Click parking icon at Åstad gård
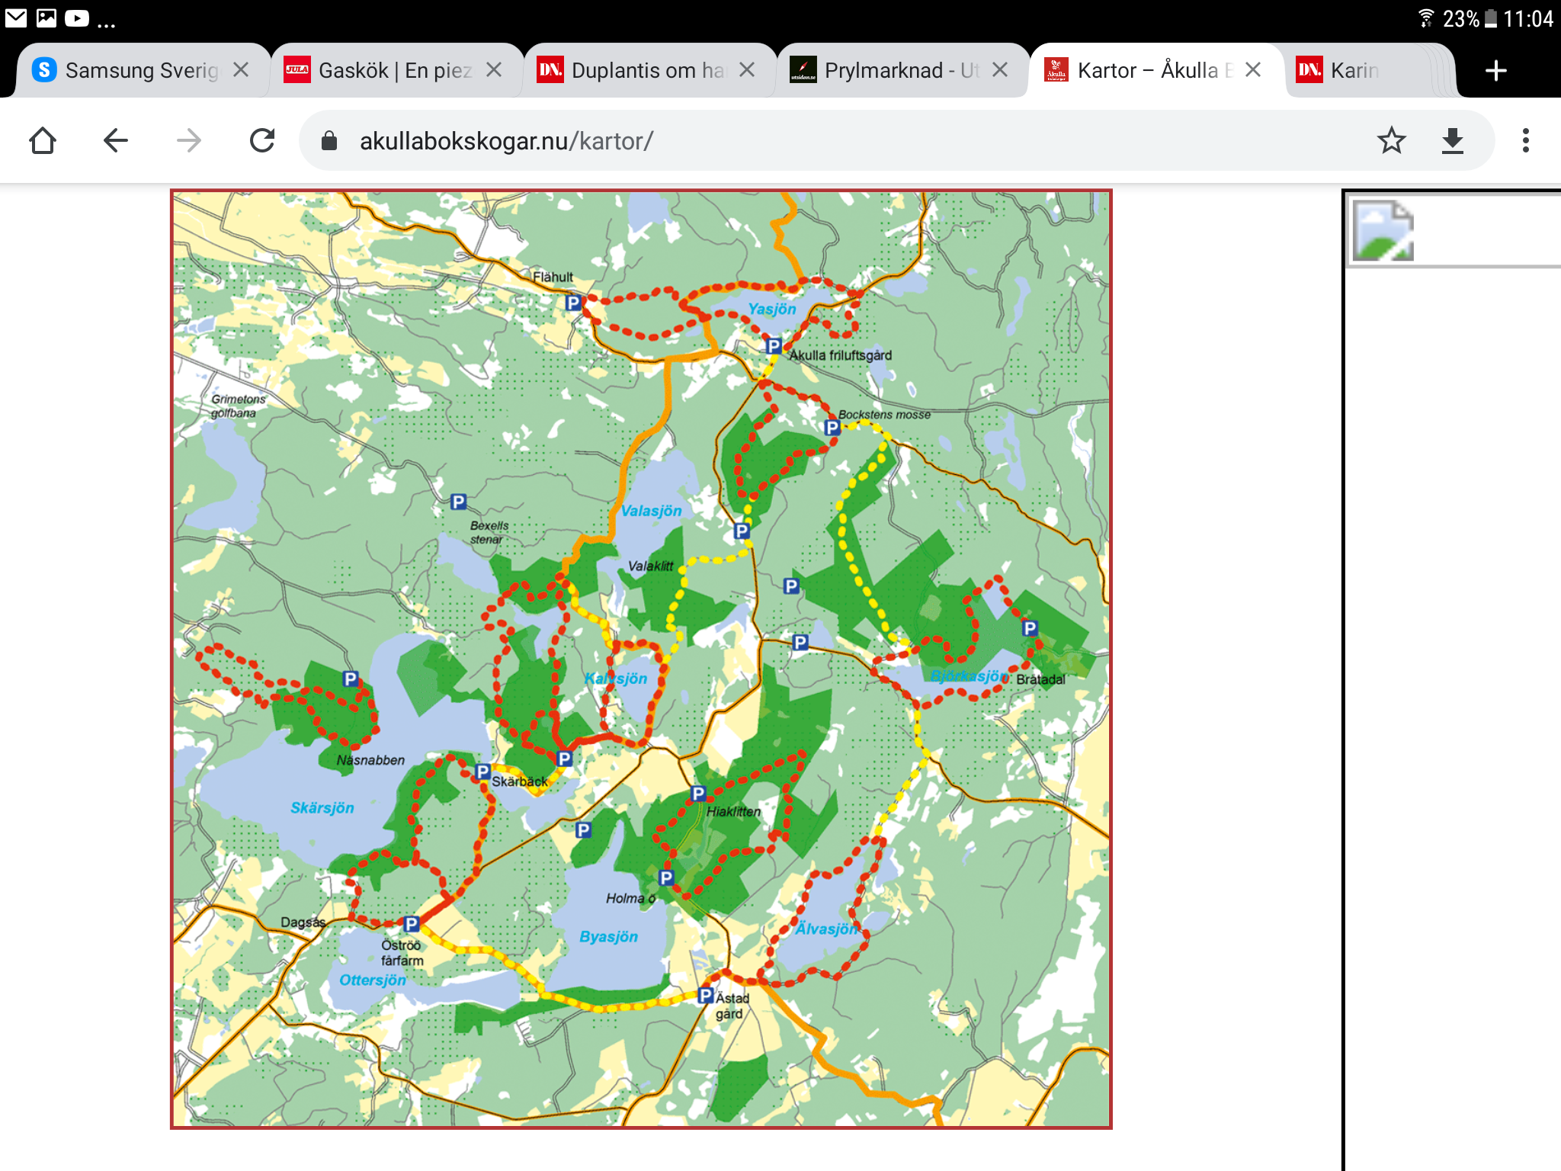Viewport: 1561px width, 1171px height. [x=706, y=996]
